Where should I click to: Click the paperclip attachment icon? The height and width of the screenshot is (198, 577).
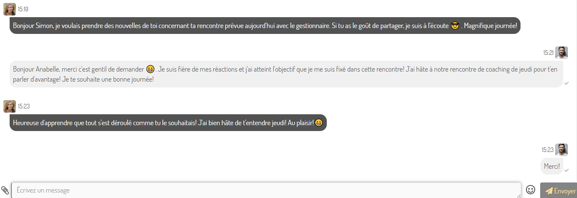coord(5,190)
